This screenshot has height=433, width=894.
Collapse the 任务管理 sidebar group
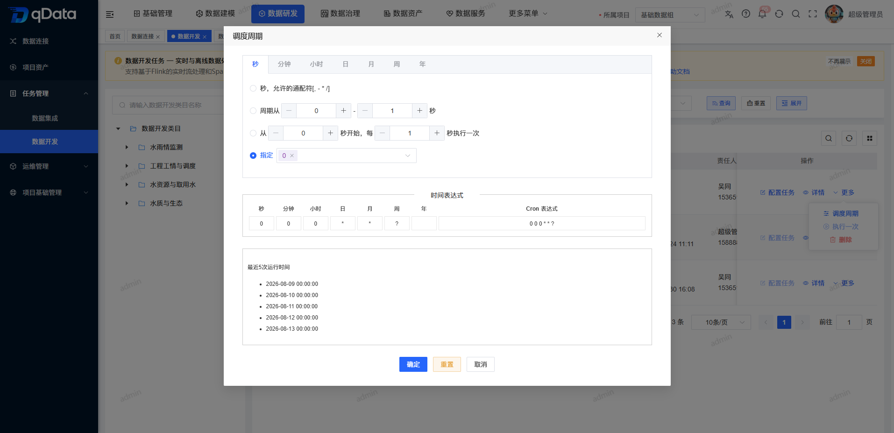pyautogui.click(x=49, y=93)
